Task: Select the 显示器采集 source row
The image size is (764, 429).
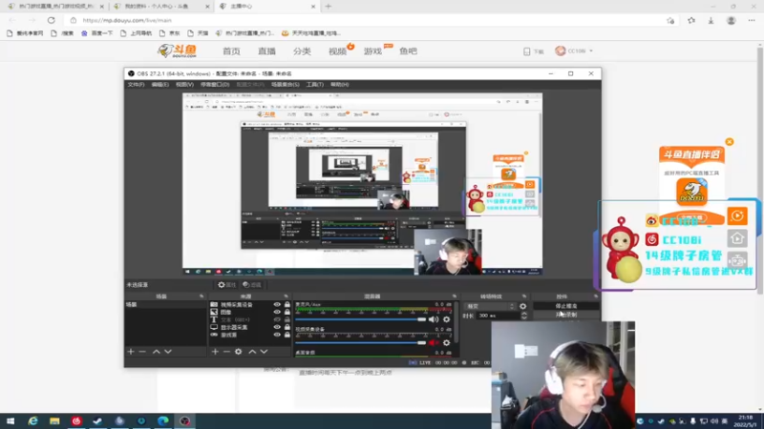Action: pyautogui.click(x=250, y=327)
